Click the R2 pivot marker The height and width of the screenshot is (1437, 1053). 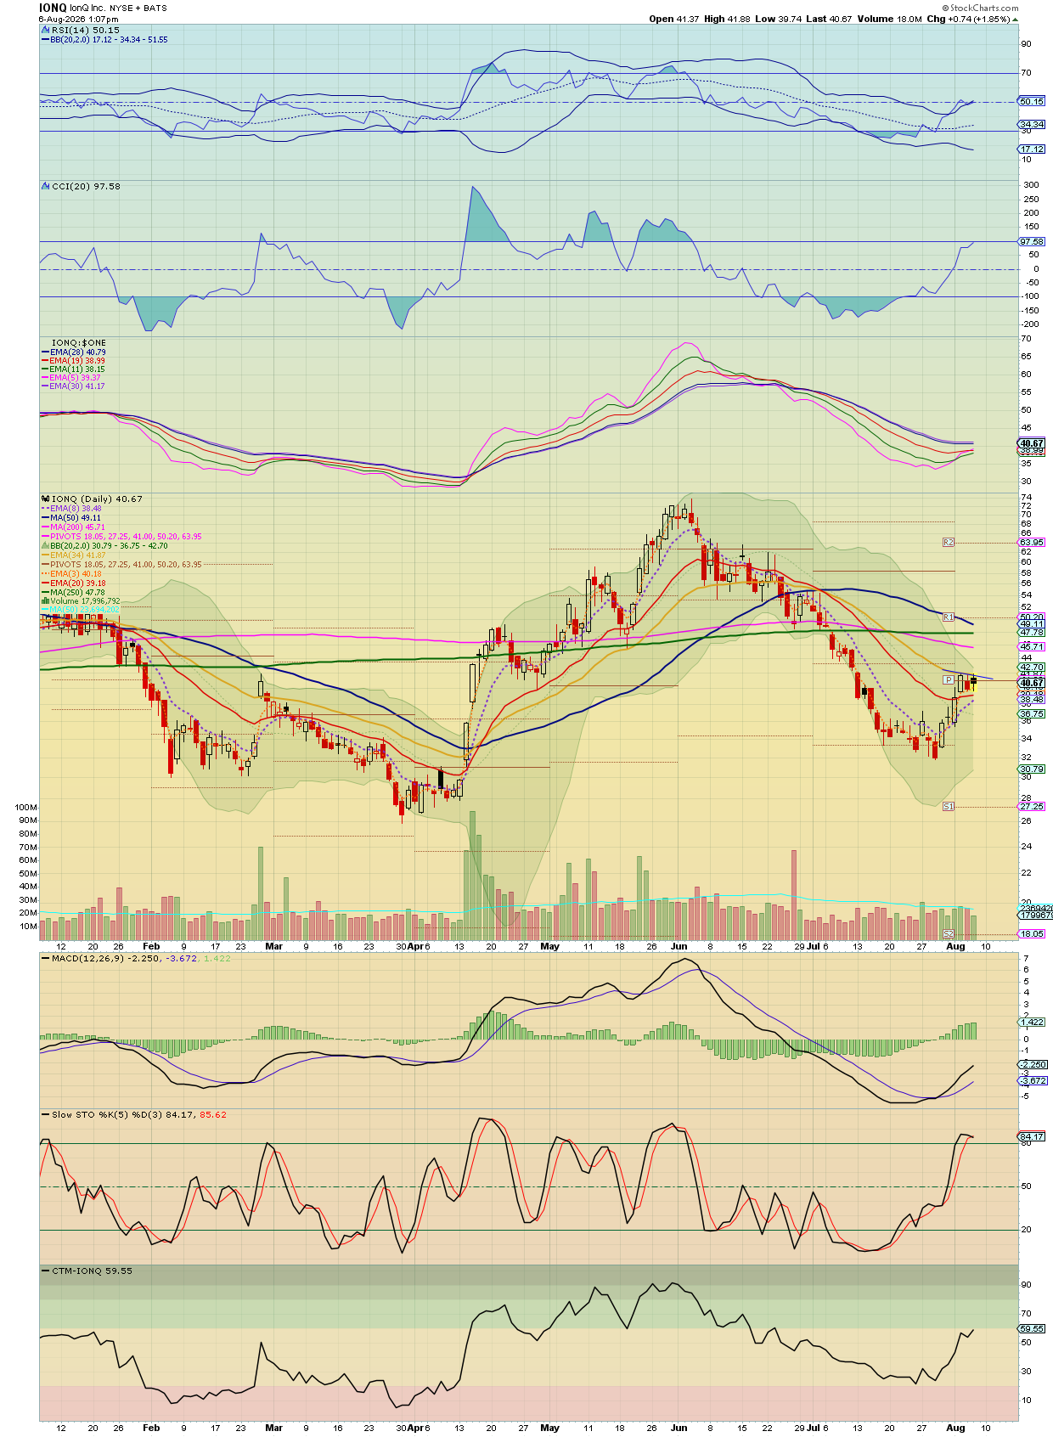[x=949, y=542]
